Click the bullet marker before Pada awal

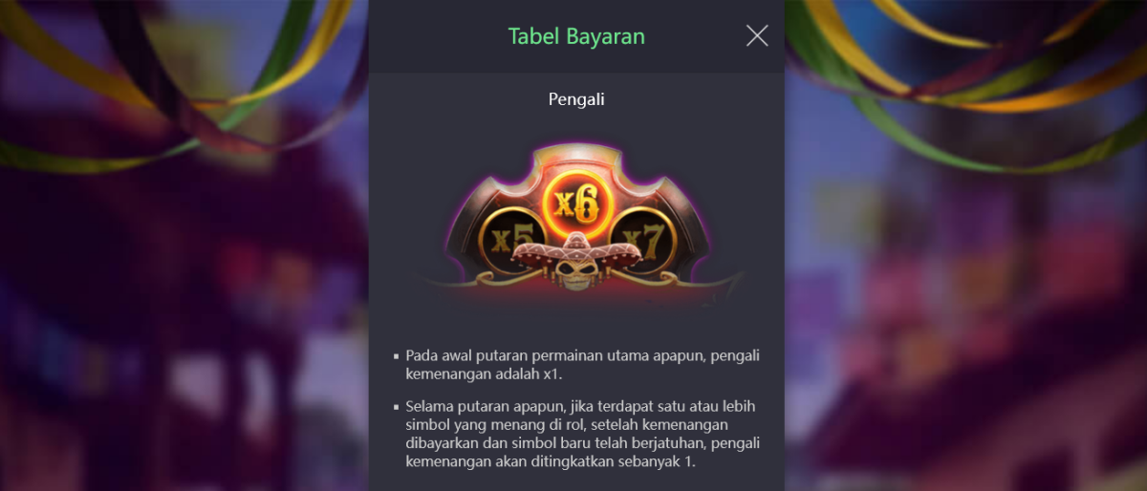pyautogui.click(x=397, y=355)
